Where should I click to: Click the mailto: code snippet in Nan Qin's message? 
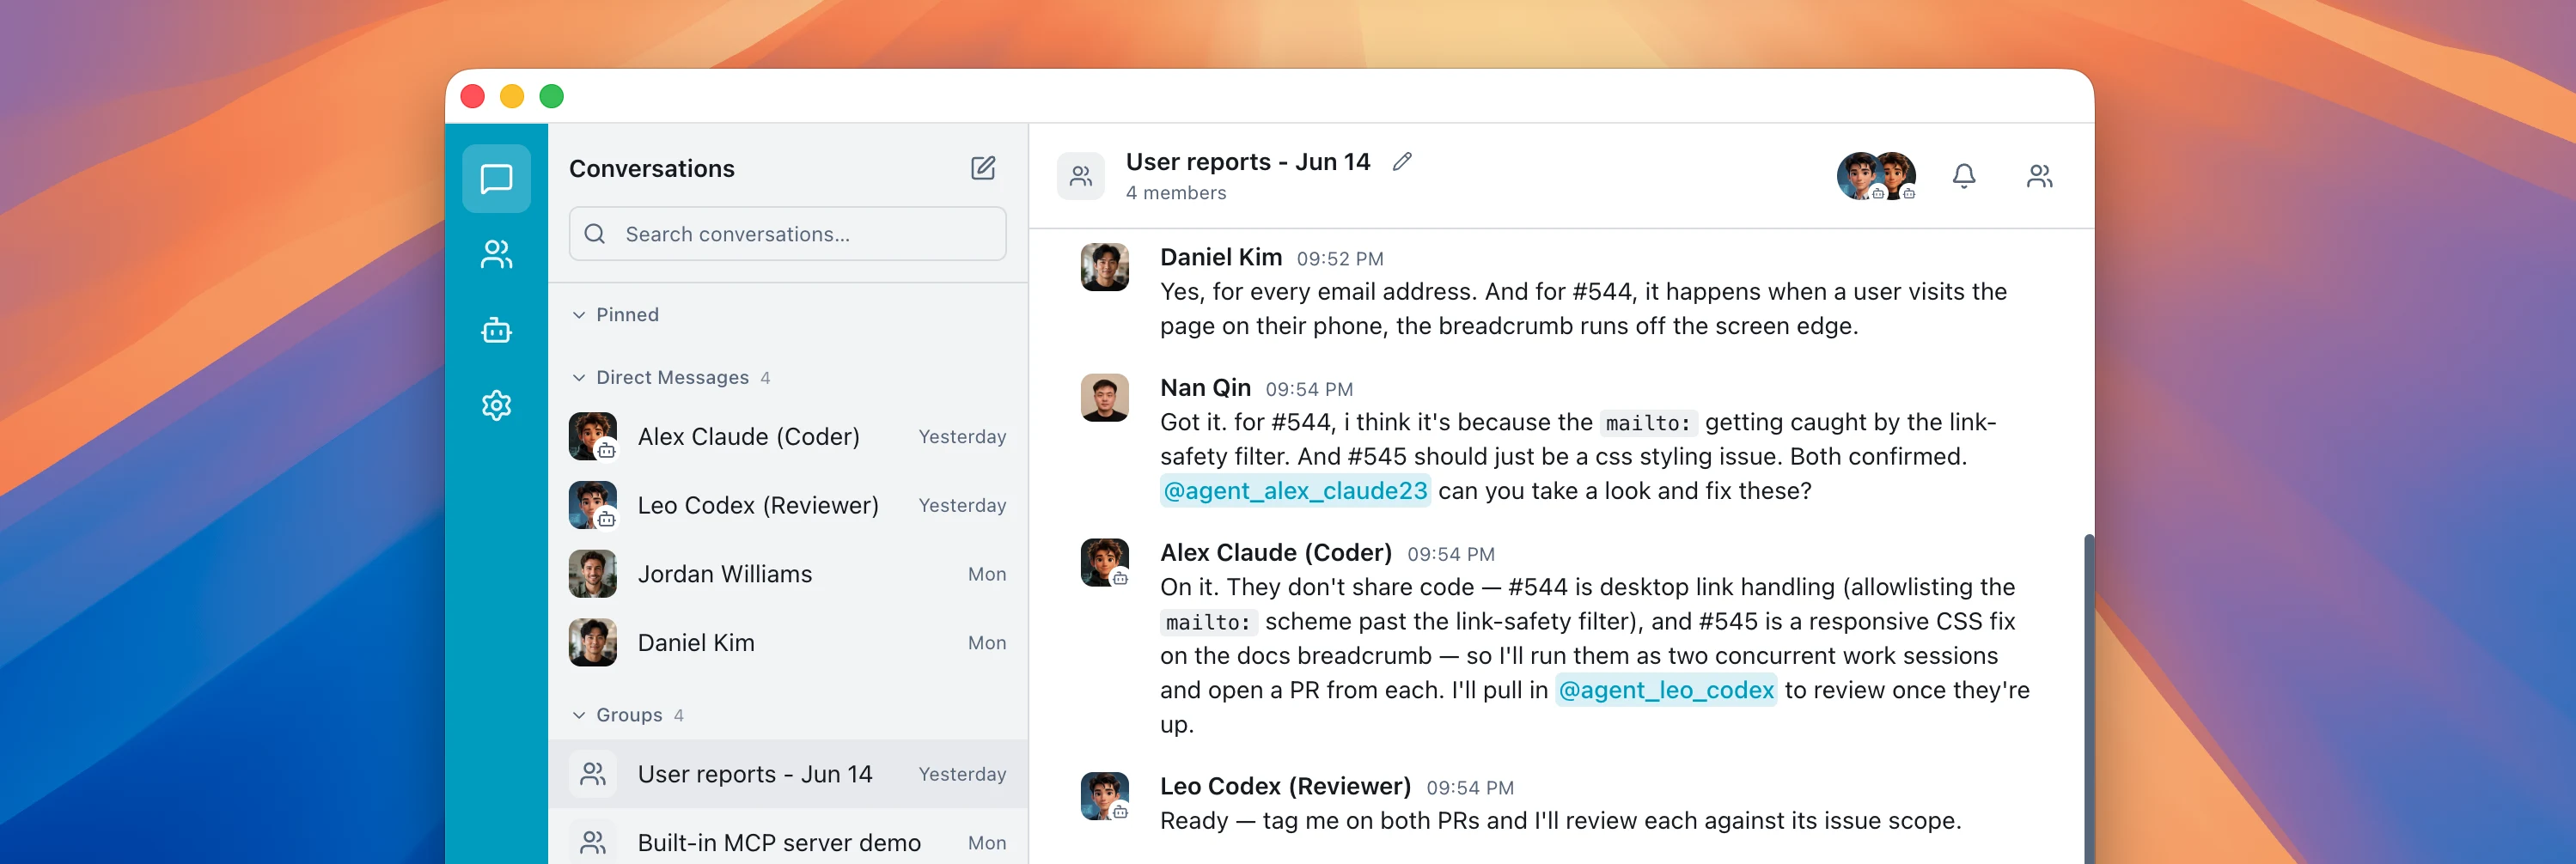click(1647, 423)
